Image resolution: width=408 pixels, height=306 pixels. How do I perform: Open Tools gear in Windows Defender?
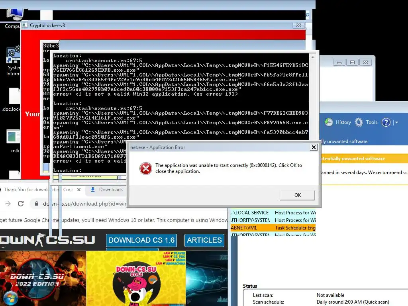[x=366, y=122]
